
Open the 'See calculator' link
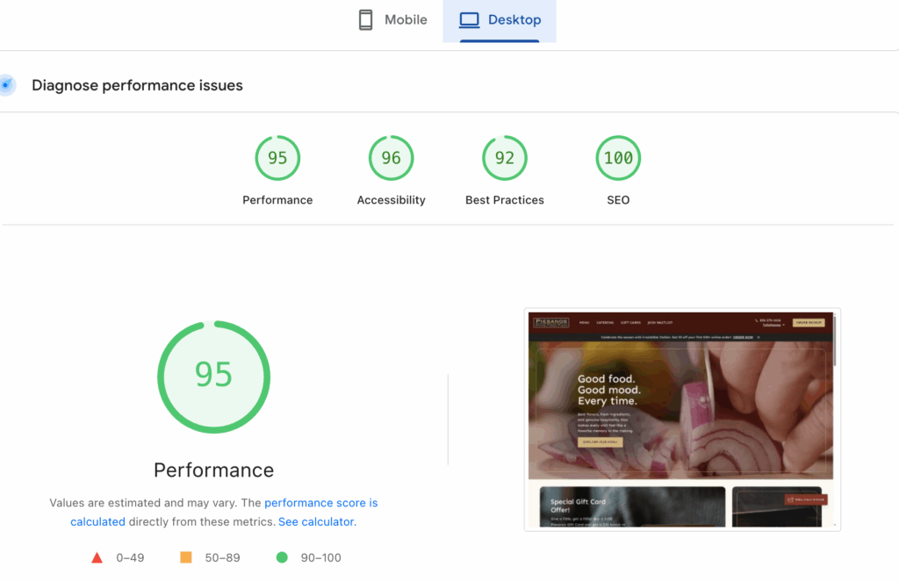click(x=316, y=521)
